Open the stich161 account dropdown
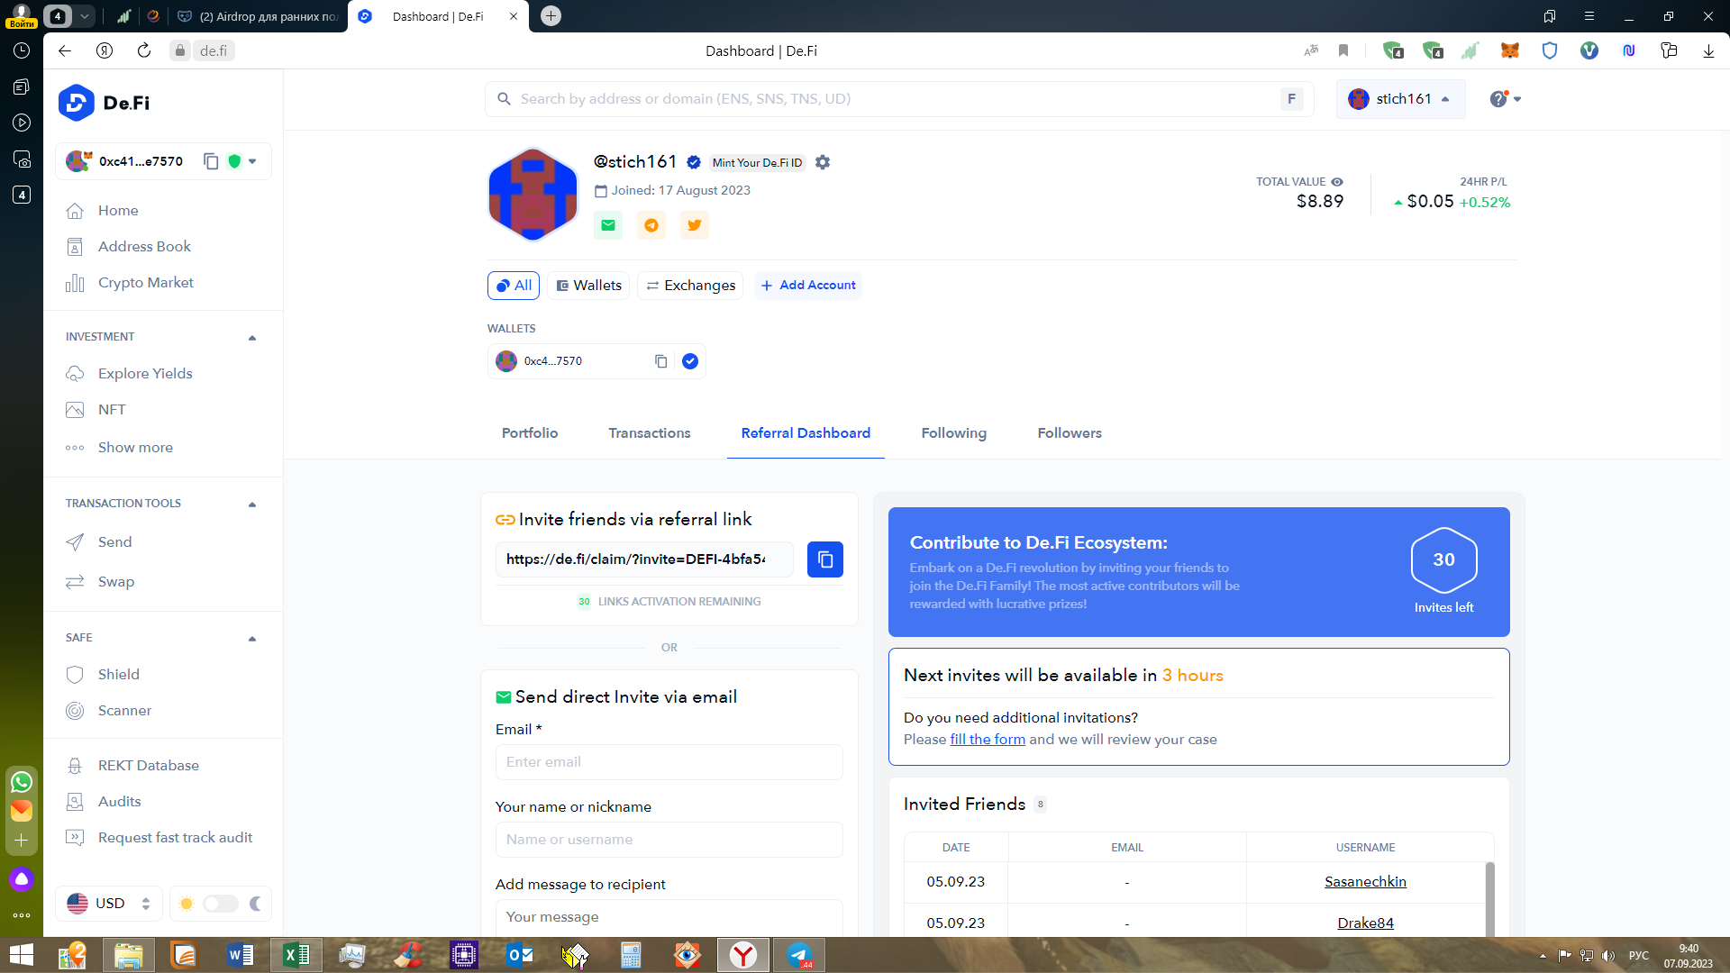1730x973 pixels. 1400,99
